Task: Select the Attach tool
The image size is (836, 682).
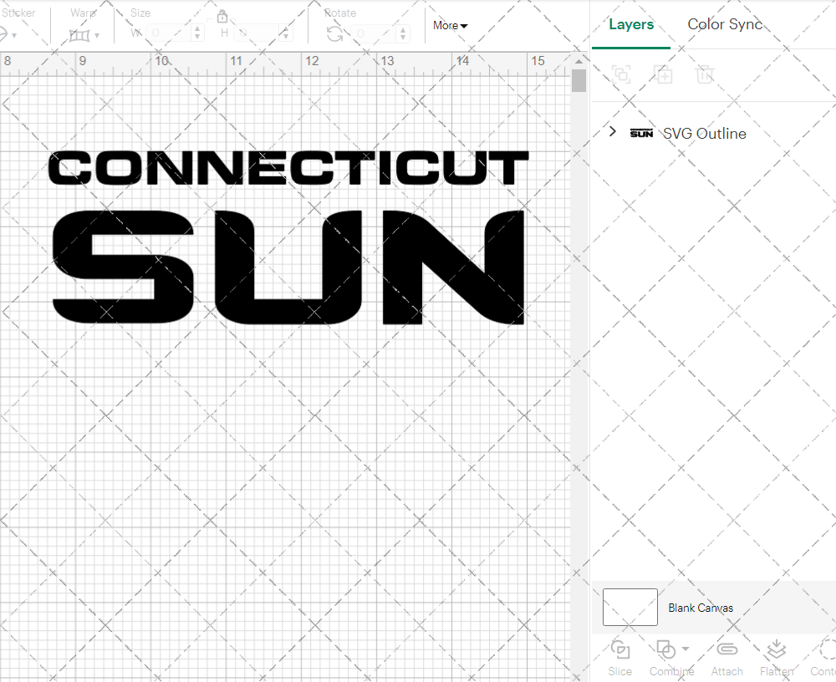Action: pyautogui.click(x=726, y=658)
